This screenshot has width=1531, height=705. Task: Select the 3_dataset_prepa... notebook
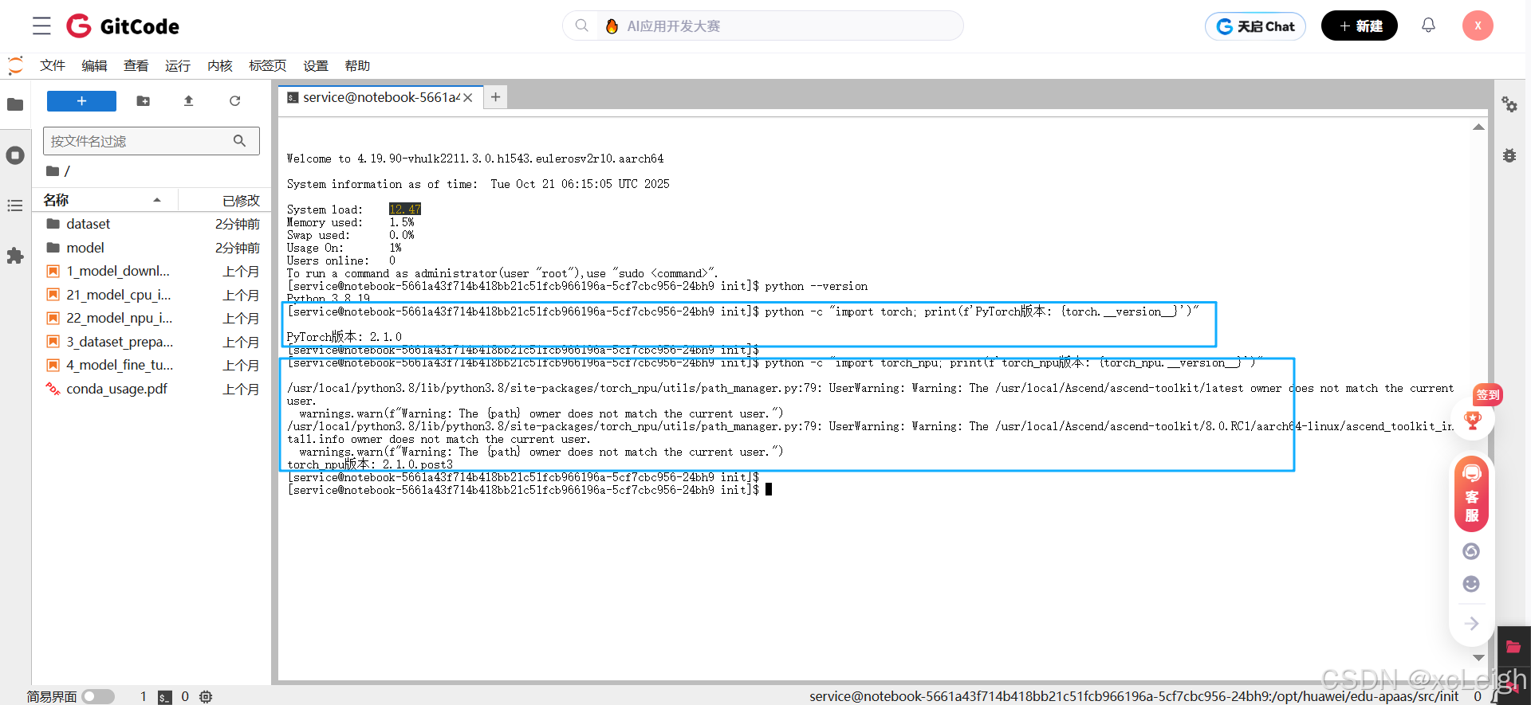(x=152, y=342)
